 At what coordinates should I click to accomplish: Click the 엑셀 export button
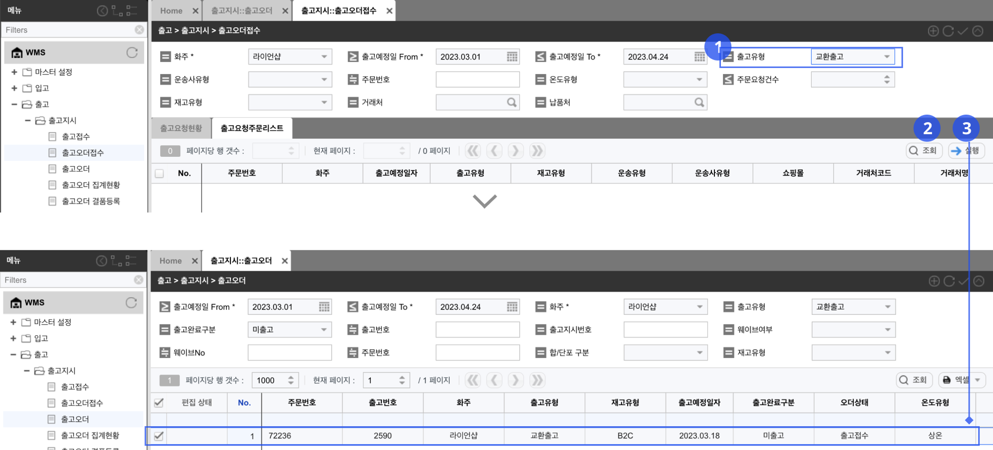(962, 380)
